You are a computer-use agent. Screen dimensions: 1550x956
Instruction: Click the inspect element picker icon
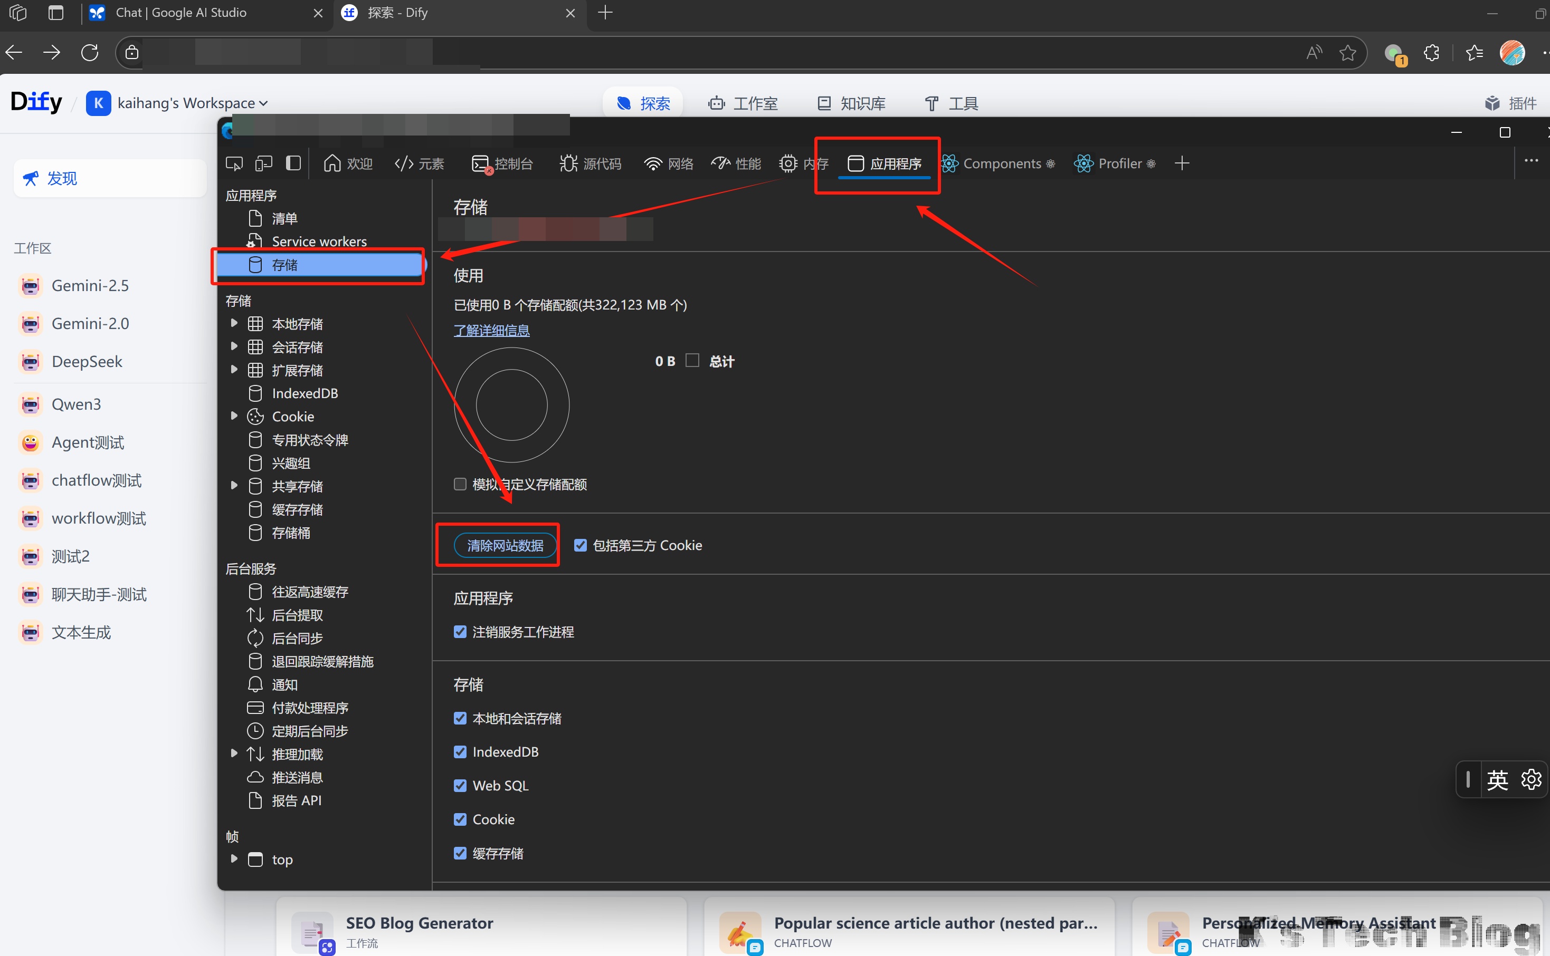tap(234, 164)
